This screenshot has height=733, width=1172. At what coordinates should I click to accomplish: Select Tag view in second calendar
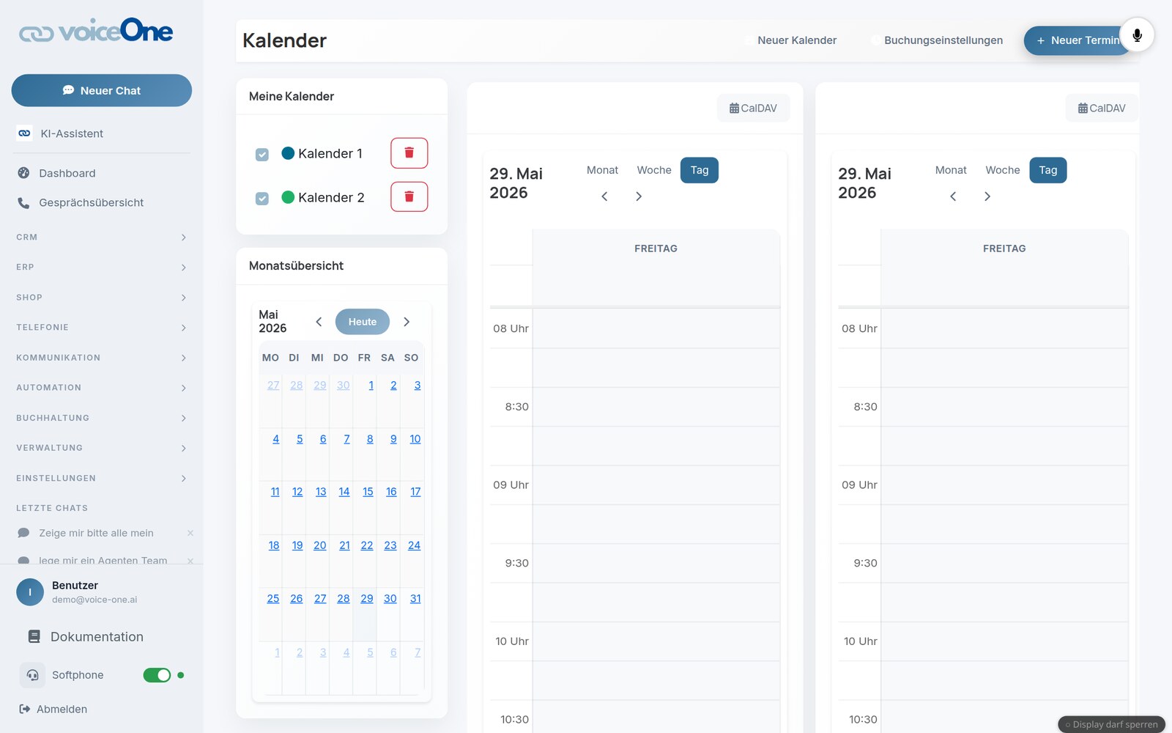click(1048, 170)
